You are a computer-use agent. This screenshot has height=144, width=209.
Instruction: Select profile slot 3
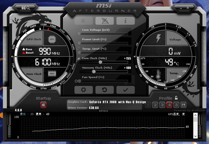pyautogui.click(x=162, y=105)
